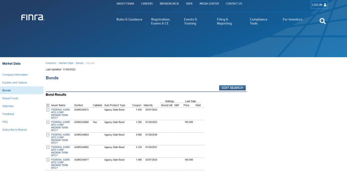Click the select-all plus icon in table header
This screenshot has height=171, width=347.
48,105
